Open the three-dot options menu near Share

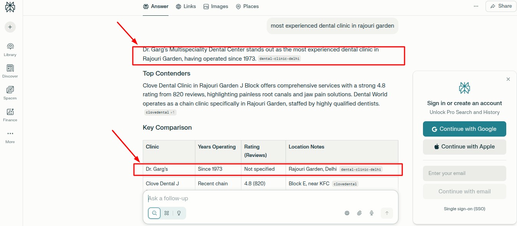coord(476,6)
